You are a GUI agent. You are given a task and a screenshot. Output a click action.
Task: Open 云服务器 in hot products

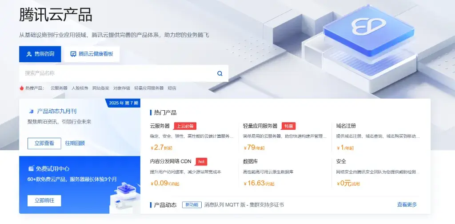(160, 126)
